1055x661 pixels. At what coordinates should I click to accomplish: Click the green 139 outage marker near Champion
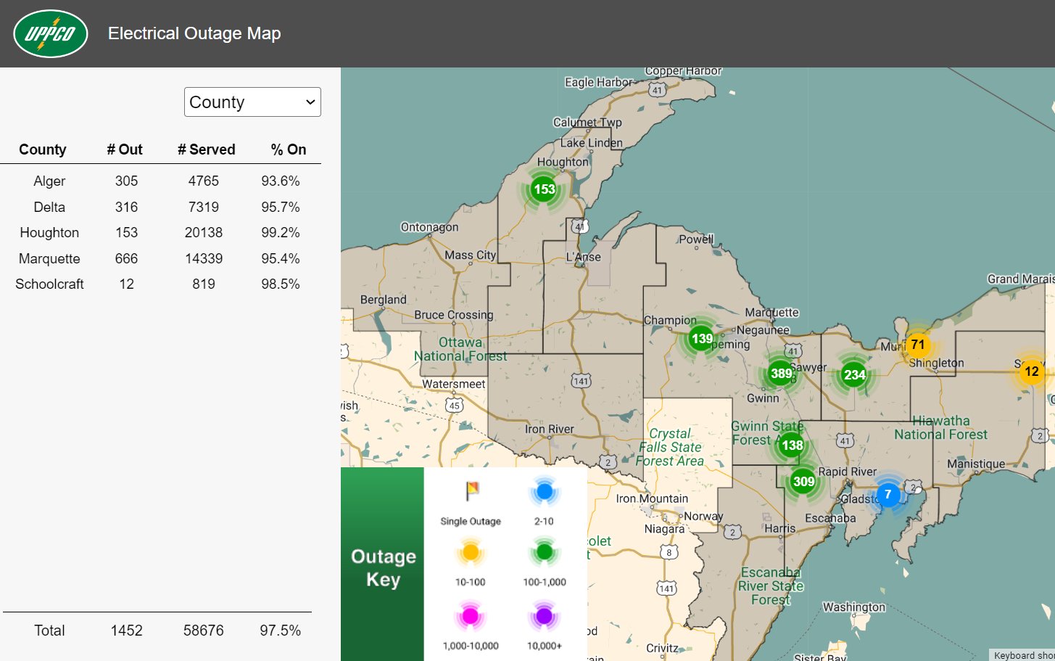[x=701, y=338]
